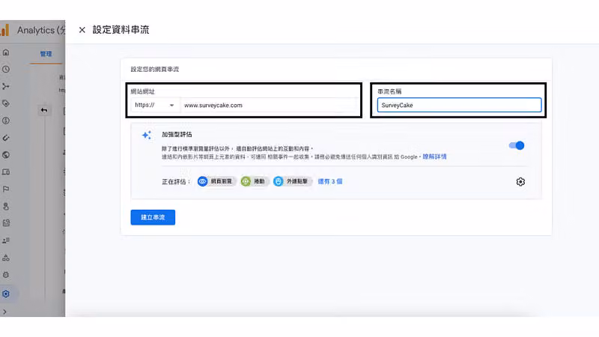599x337 pixels.
Task: Click the devices tech icon in sidebar
Action: click(x=6, y=172)
